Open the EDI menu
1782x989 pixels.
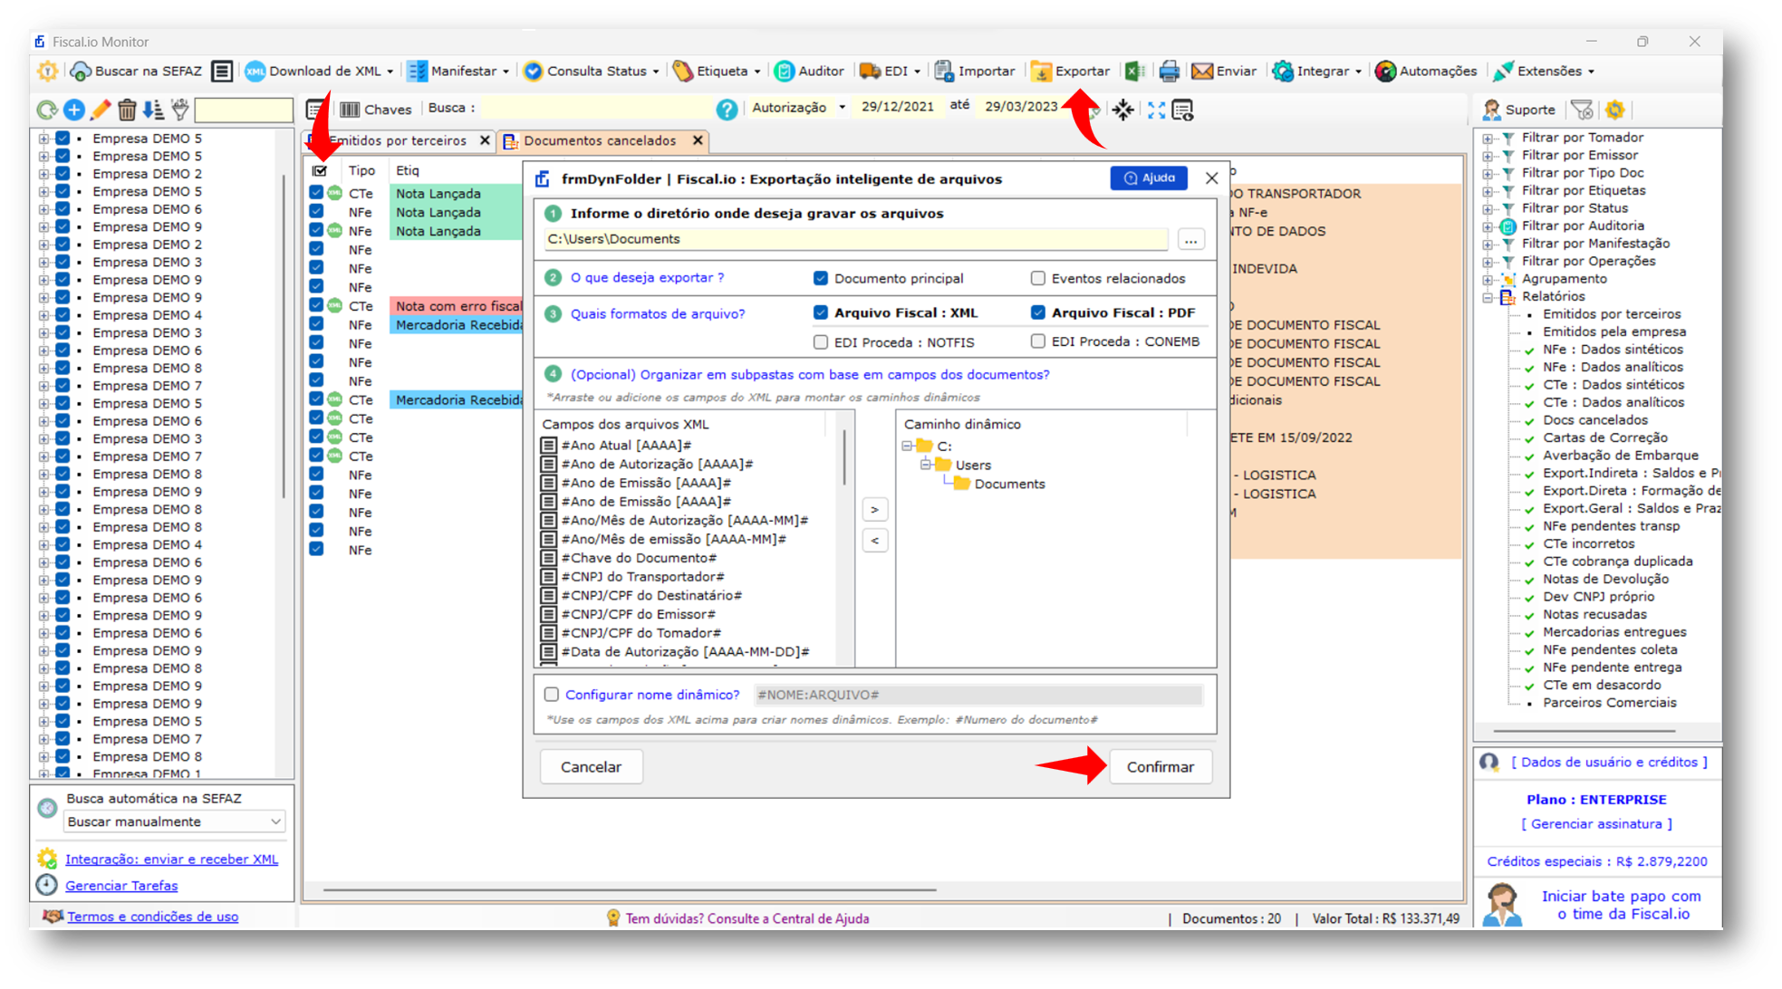coord(890,71)
